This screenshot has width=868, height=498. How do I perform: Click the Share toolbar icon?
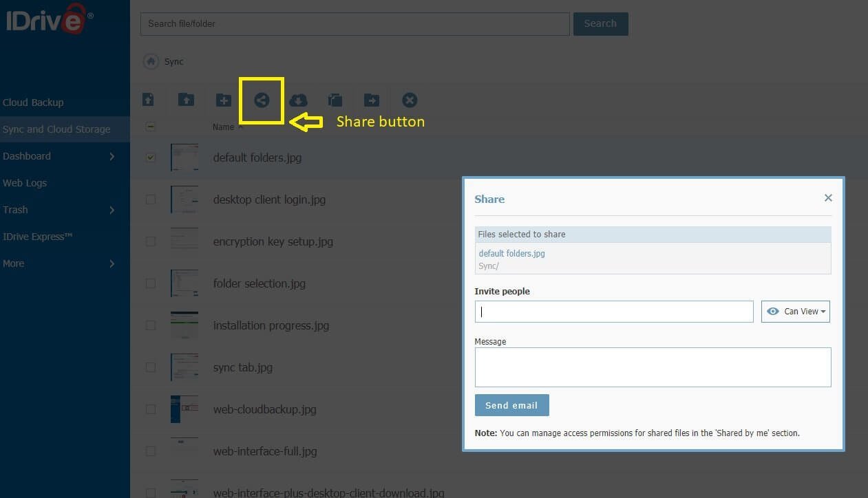click(262, 100)
